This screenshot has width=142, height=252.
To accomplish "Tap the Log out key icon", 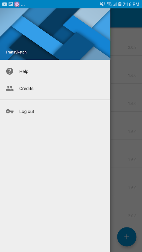I will tap(10, 111).
